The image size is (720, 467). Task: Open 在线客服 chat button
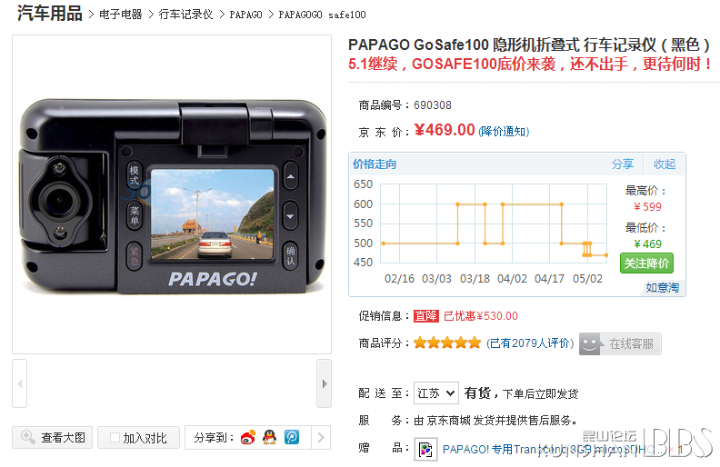click(x=620, y=343)
